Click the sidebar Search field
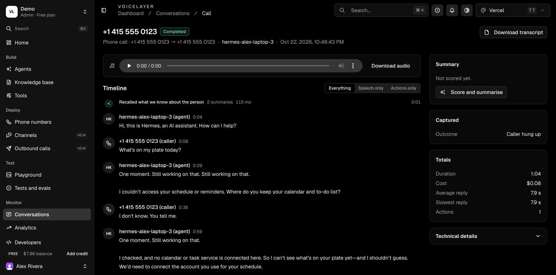Viewport: 556px width, 275px height. [47, 29]
